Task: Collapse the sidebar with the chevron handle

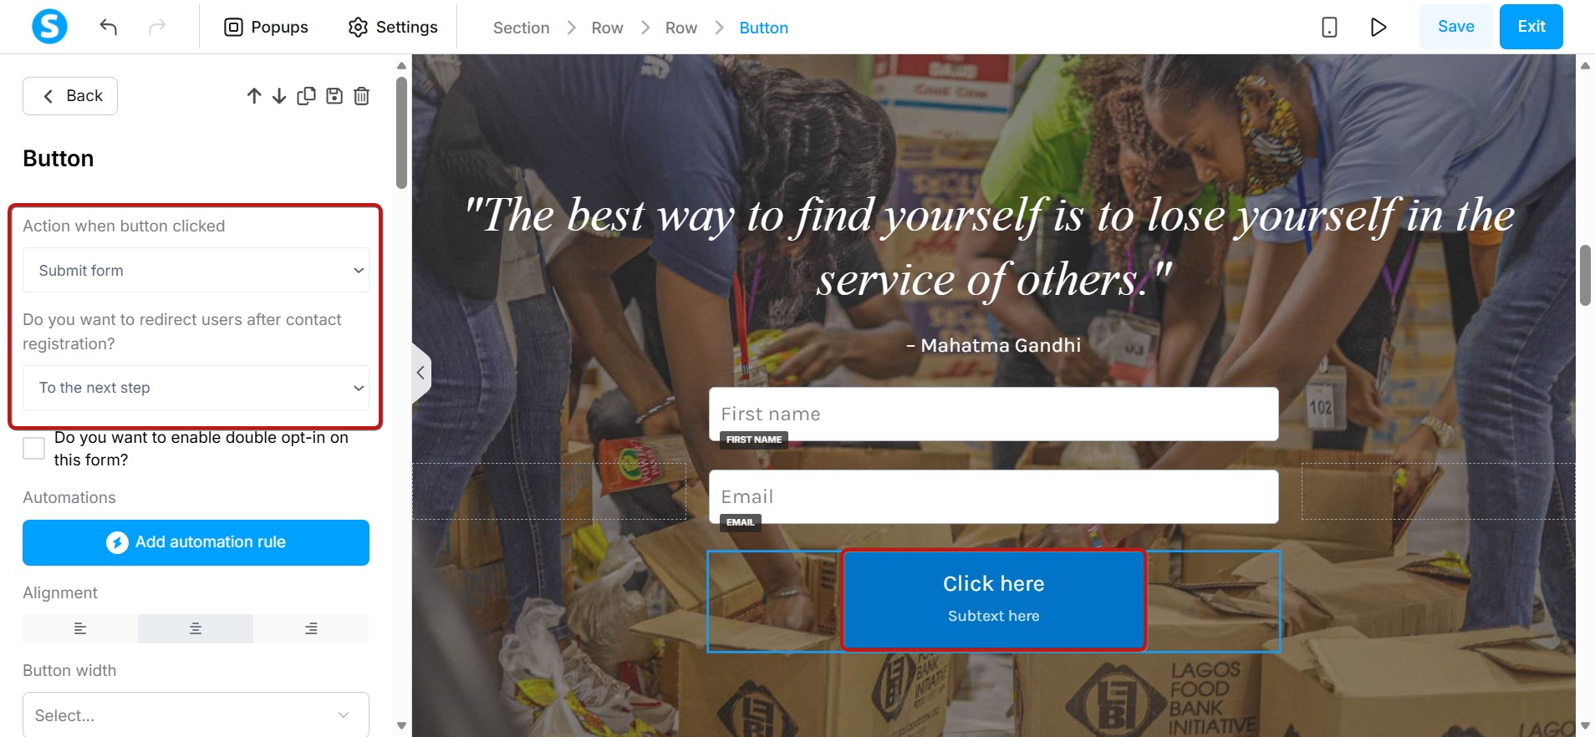Action: [x=420, y=373]
